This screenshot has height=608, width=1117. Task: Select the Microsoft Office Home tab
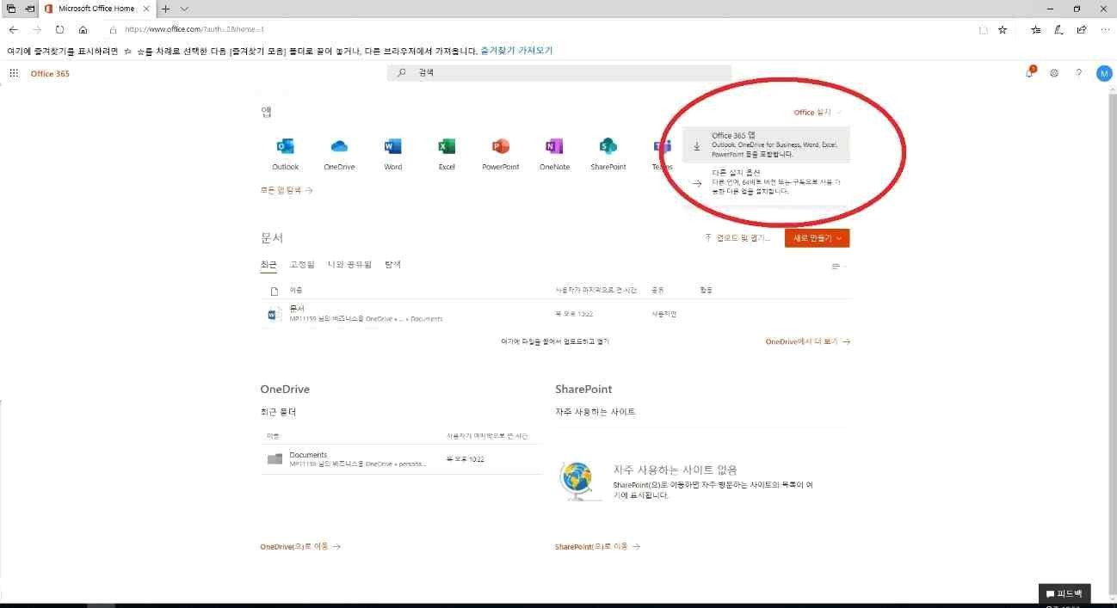pos(96,8)
